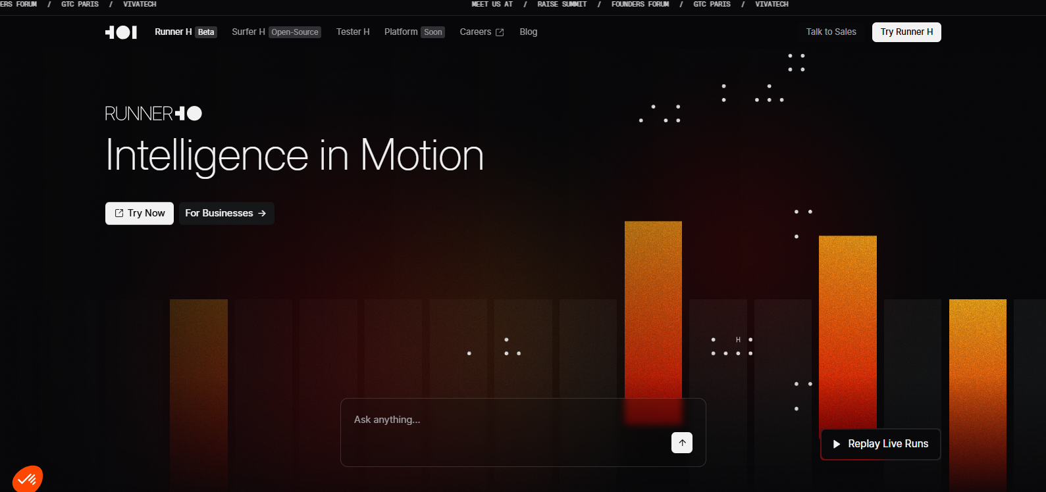Click FOUNDERS FORUM after RAISE SUMMIT

coord(641,4)
